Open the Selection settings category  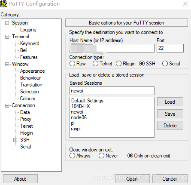[x=30, y=92]
